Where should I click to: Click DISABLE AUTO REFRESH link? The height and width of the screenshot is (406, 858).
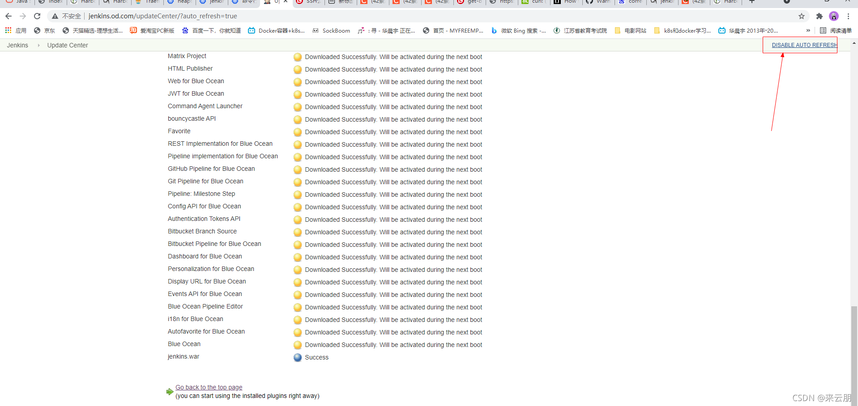[804, 45]
